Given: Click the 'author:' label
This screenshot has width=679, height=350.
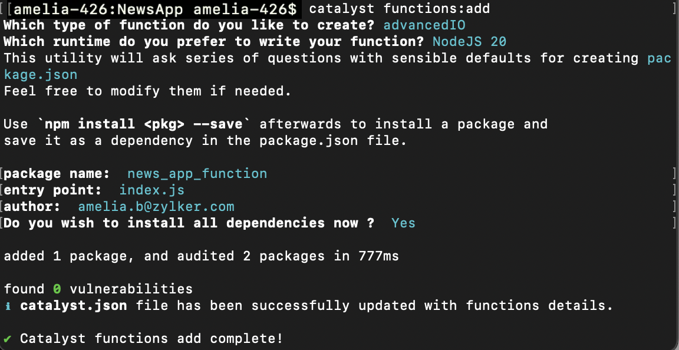Looking at the screenshot, I should (x=32, y=207).
